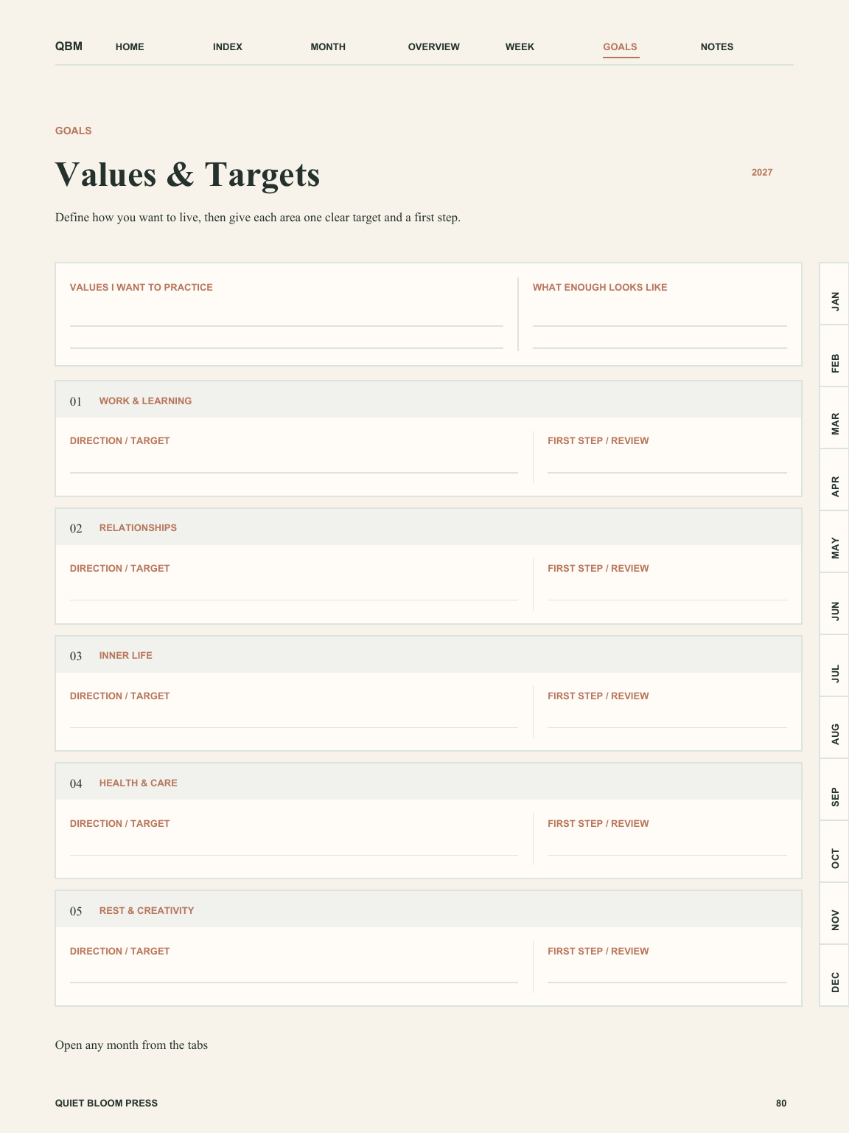Go to the INDEX page
This screenshot has height=1133, width=849.
pyautogui.click(x=228, y=46)
